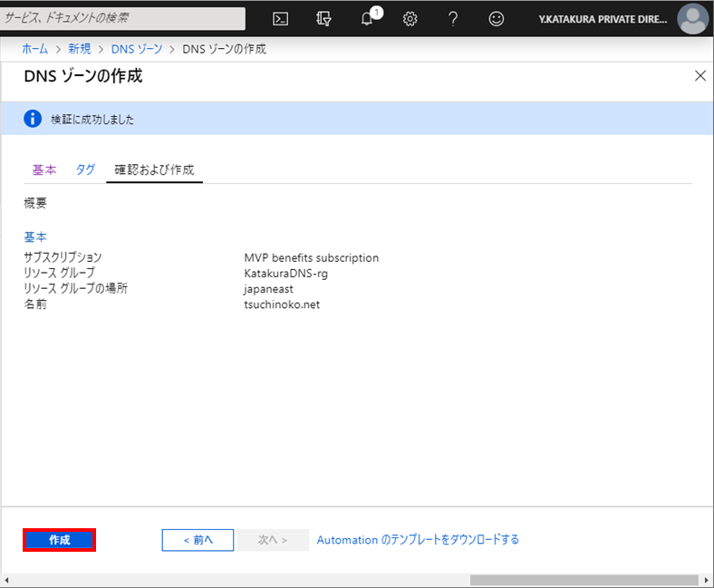
Task: Select the japaneast value
Action: [268, 289]
